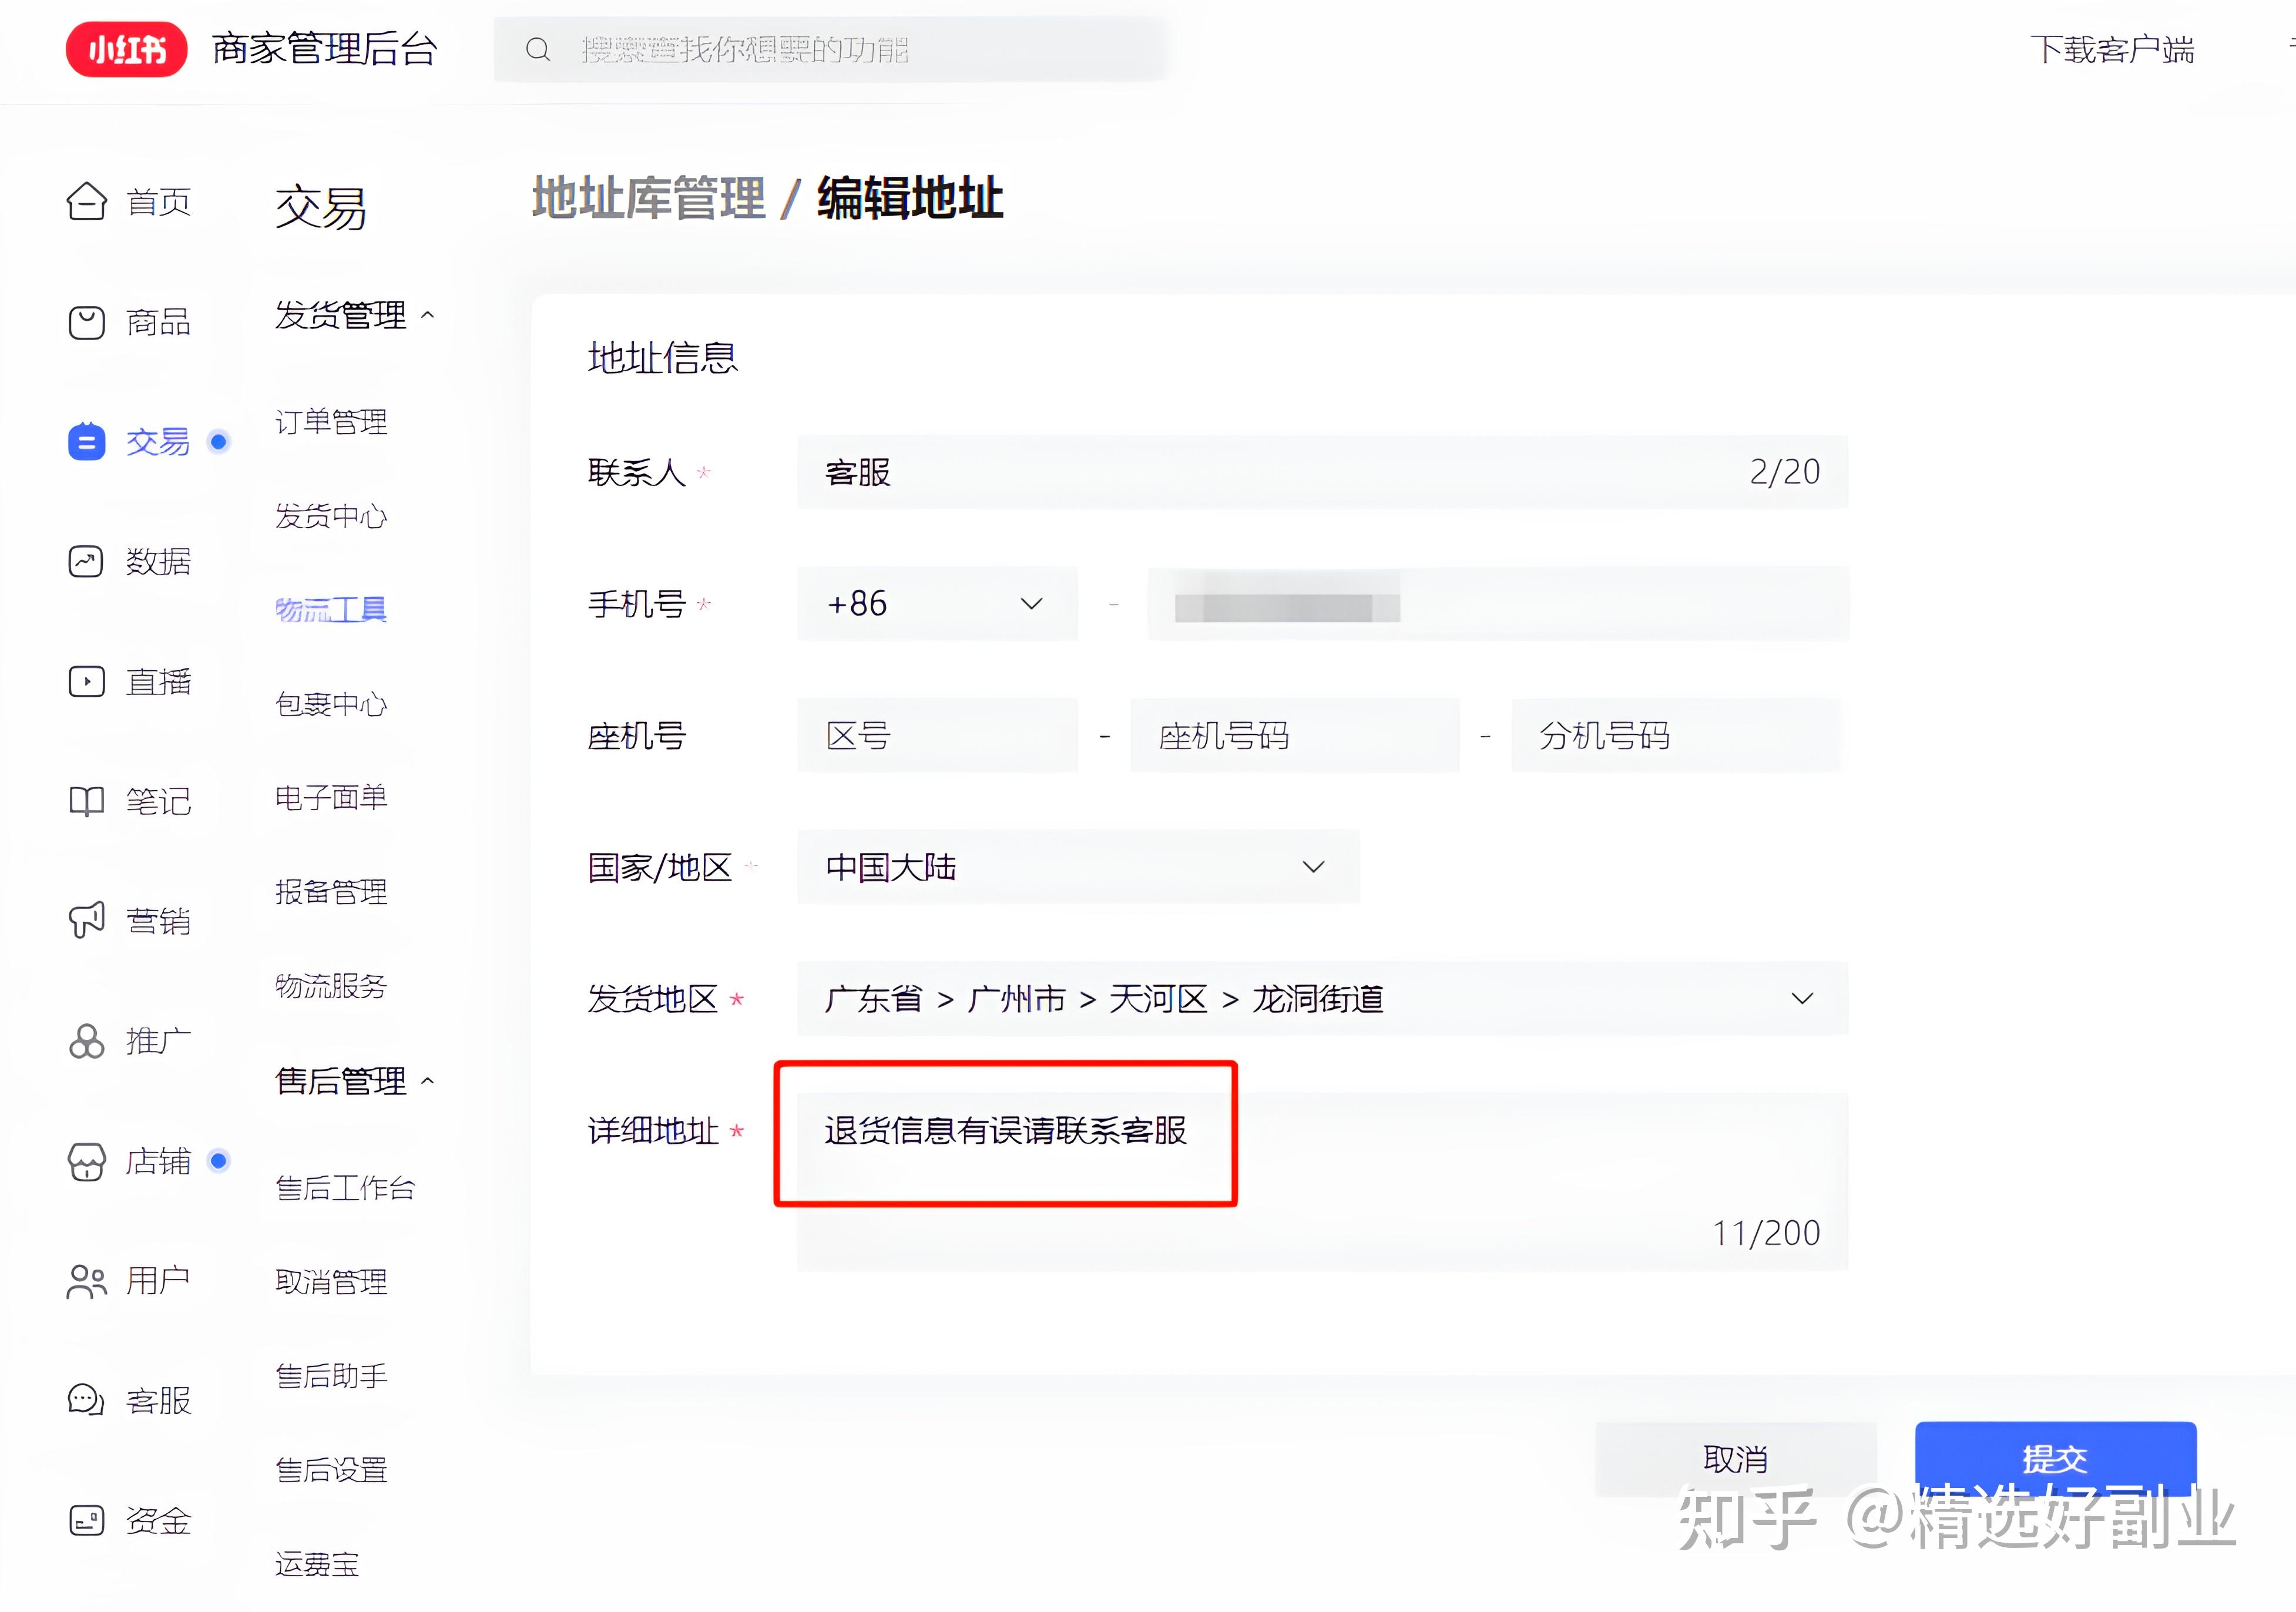Click the 提交 submit button
Image resolution: width=2296 pixels, height=1612 pixels.
click(2055, 1458)
